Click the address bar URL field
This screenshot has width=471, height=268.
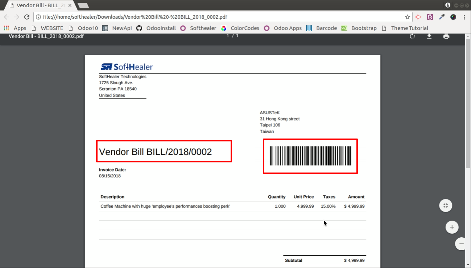(x=223, y=17)
